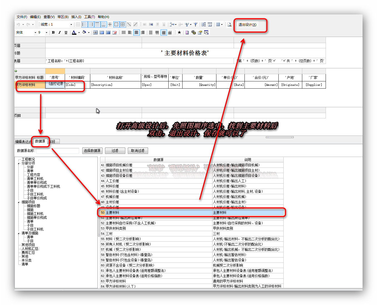Toggle the right border button
Screen dimensions: 377x305
click(91, 24)
